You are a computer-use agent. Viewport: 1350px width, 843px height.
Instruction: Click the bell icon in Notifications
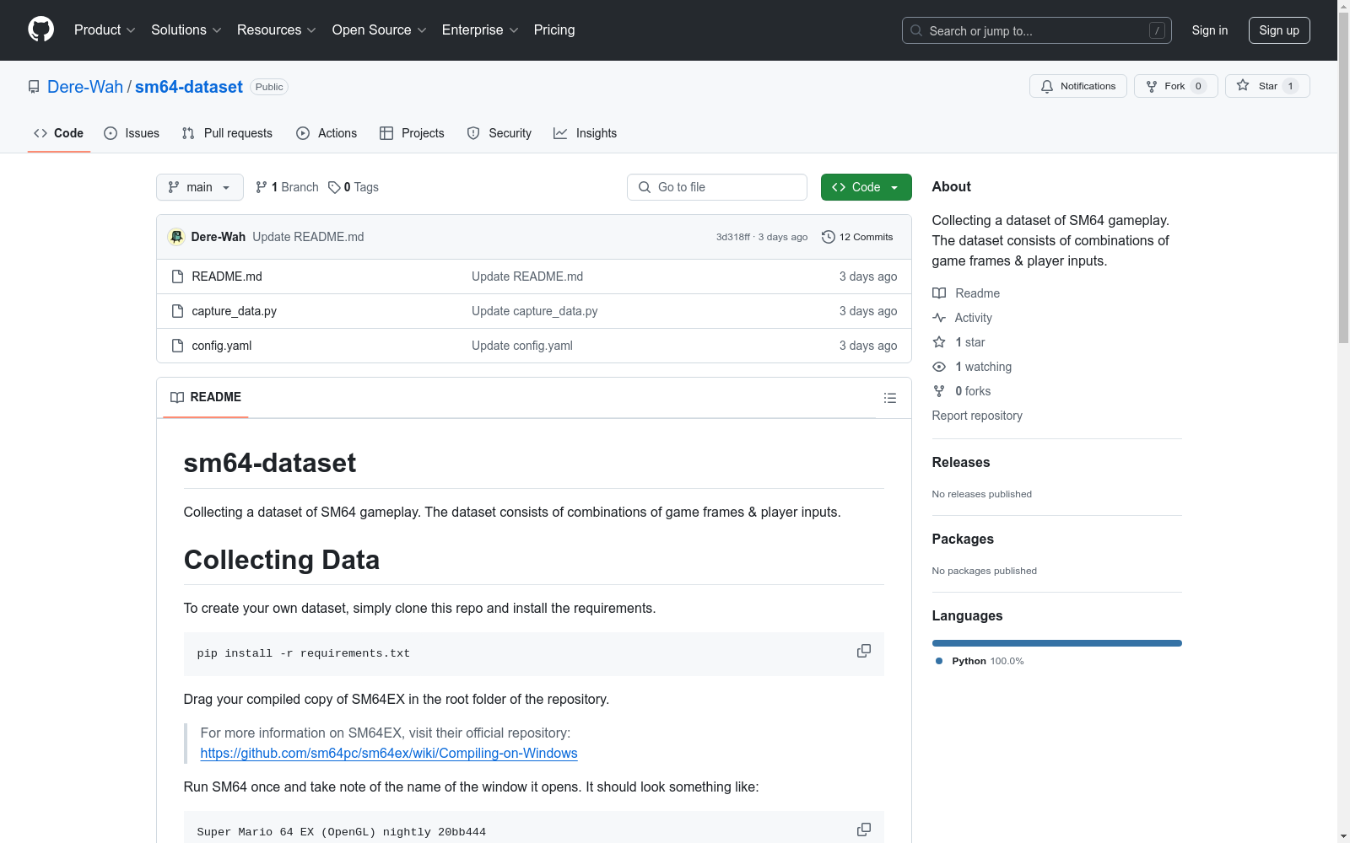click(1047, 86)
